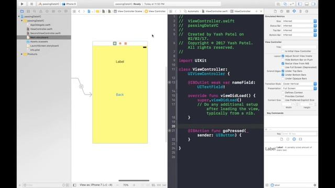Screen dimensions: 335x188
Task: Show the document outline toggle button
Action: 74,185
